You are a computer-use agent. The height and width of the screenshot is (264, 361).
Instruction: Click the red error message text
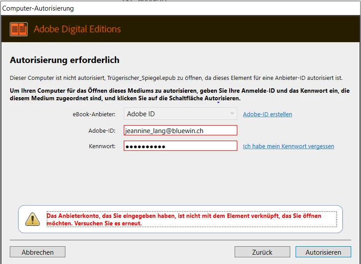tap(184, 220)
